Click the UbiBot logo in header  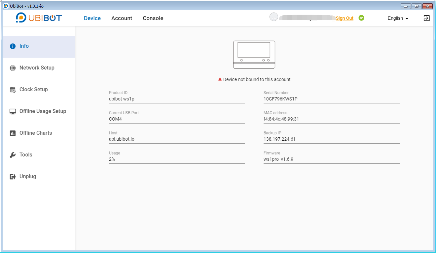39,18
